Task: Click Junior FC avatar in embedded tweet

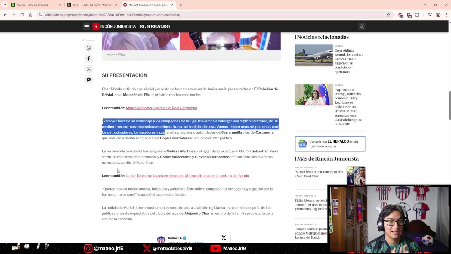Action: pyautogui.click(x=161, y=240)
